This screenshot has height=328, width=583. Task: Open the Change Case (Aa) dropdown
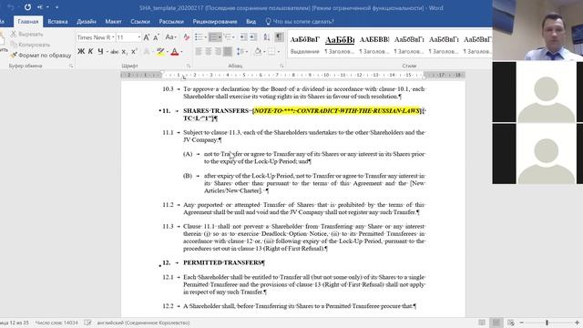[170, 37]
